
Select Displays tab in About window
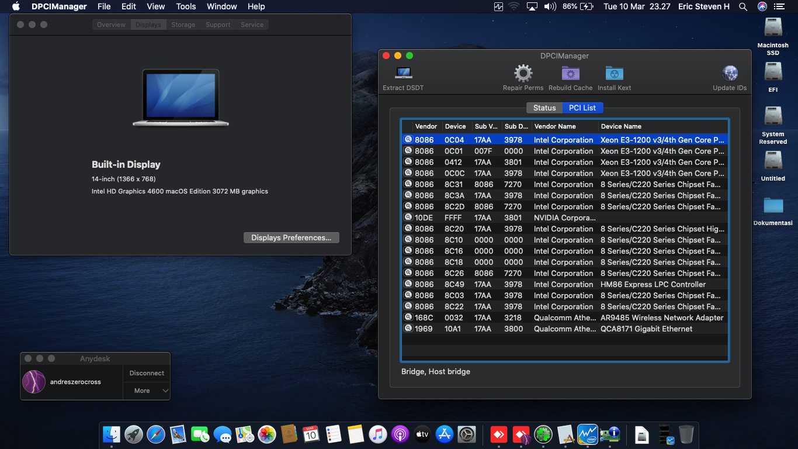[x=148, y=25]
